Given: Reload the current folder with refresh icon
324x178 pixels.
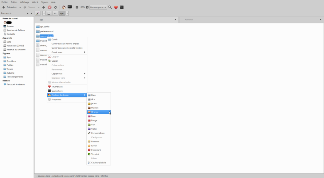Looking at the screenshot, I should coord(55,7).
